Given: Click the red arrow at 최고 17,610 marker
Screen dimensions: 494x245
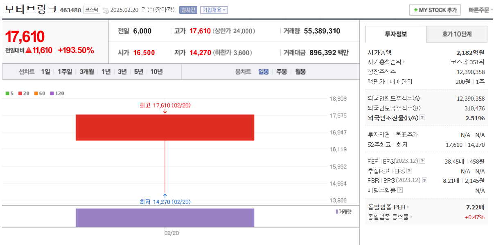Looking at the screenshot, I should coord(165,112).
